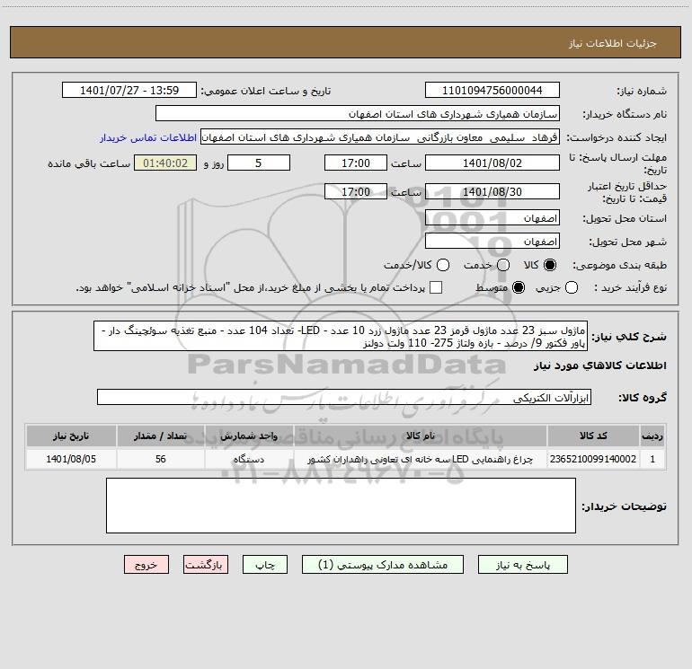692x669 pixels.
Task: Click row number 1 cell
Action: [x=652, y=459]
